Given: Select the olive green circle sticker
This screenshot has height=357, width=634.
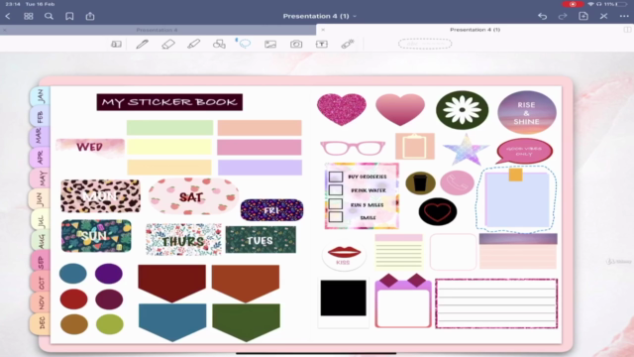Looking at the screenshot, I should pos(110,324).
